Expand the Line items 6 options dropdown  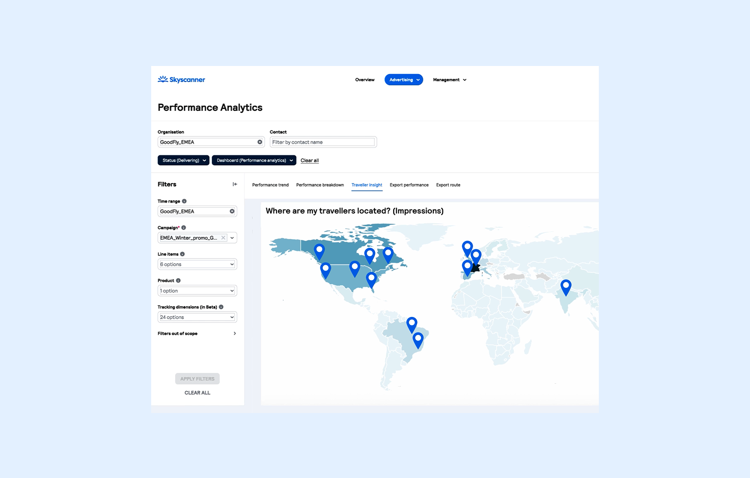pyautogui.click(x=197, y=264)
